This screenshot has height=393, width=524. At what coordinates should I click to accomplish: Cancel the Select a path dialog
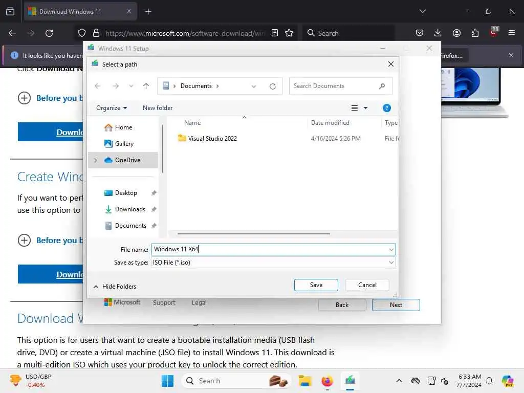(367, 285)
